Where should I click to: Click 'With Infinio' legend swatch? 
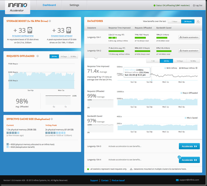click(165, 68)
